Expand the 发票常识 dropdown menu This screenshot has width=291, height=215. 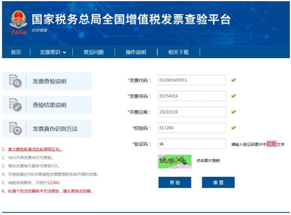[53, 52]
